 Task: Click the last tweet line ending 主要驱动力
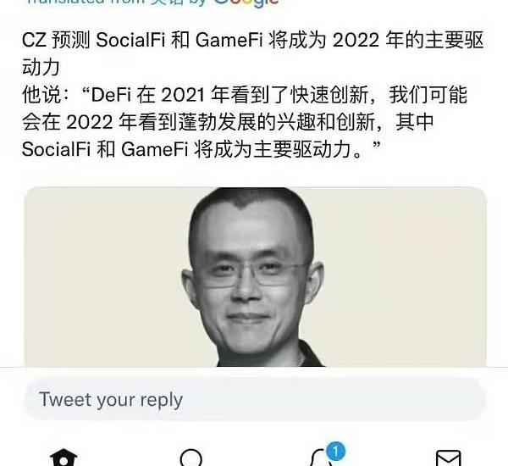202,149
